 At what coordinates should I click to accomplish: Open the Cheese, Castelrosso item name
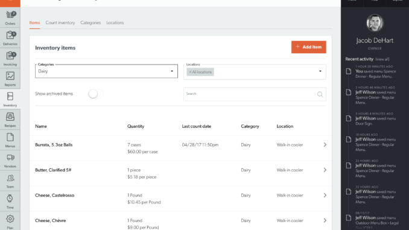coord(55,195)
